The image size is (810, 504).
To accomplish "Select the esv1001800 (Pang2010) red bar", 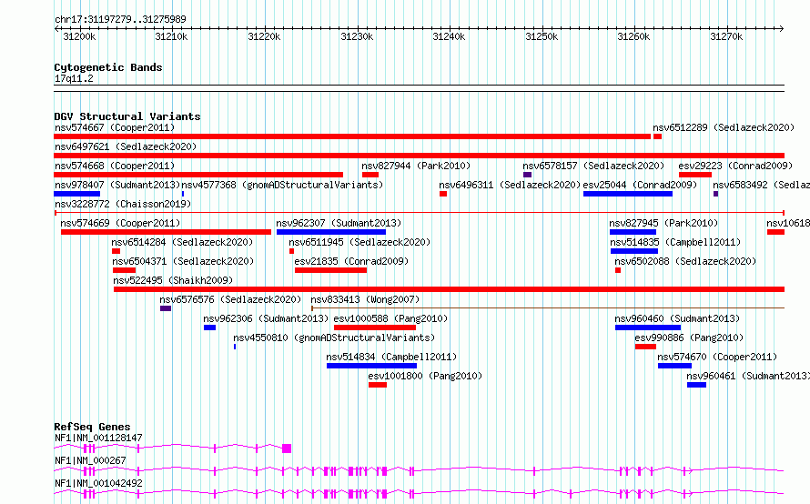I will click(377, 385).
